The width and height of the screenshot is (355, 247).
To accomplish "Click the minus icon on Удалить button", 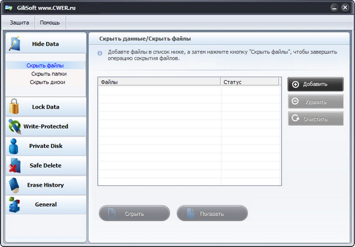I will tap(295, 101).
